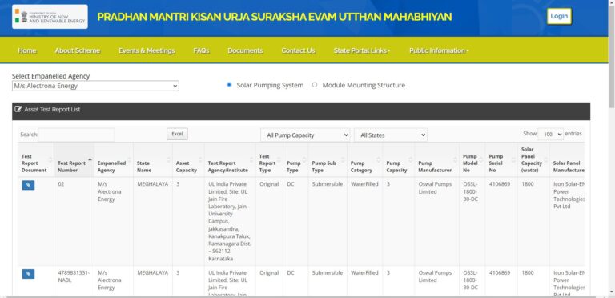Viewport: 615px width, 298px height.
Task: Sort table by Pump Manufacturer column
Action: pyautogui.click(x=436, y=159)
